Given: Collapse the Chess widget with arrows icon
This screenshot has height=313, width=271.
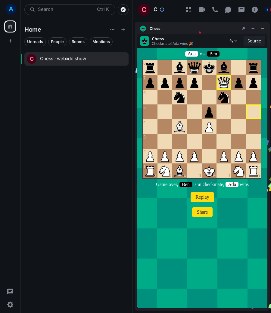Looking at the screenshot, I should tap(243, 29).
